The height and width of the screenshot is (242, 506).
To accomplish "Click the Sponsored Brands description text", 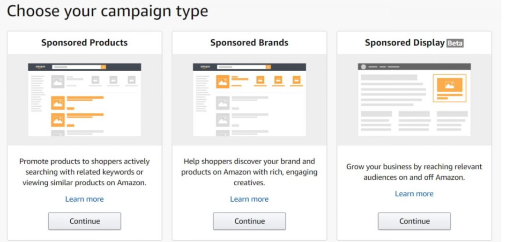I will pos(249,172).
